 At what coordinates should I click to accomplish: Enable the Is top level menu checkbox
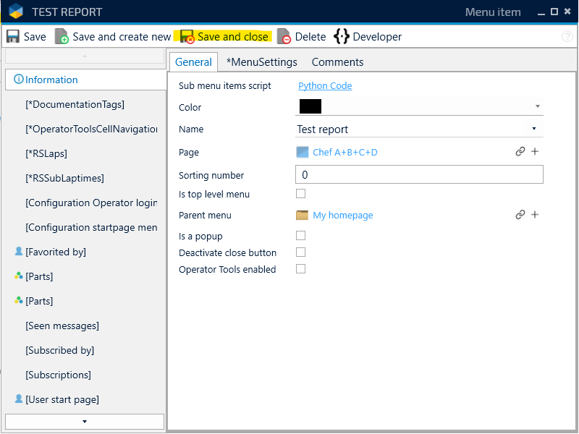point(301,194)
